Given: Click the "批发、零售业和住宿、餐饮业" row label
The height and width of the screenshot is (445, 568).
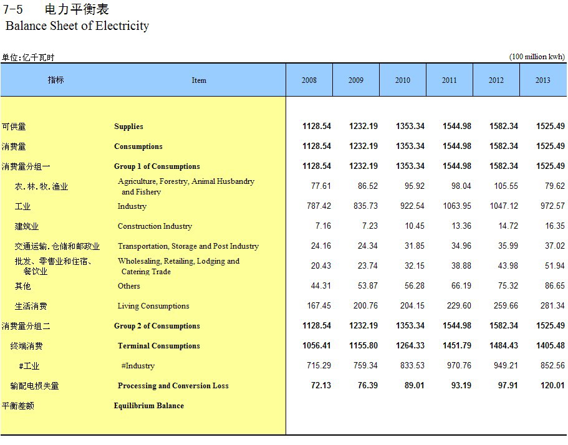Looking at the screenshot, I should click(x=53, y=266).
